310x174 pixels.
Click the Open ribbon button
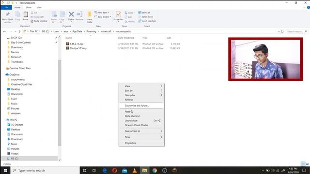(x=129, y=13)
